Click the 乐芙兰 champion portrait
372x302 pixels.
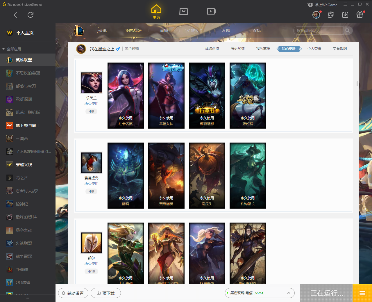coord(92,83)
